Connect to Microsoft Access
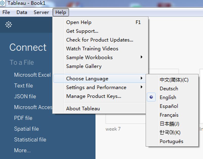 (33, 107)
